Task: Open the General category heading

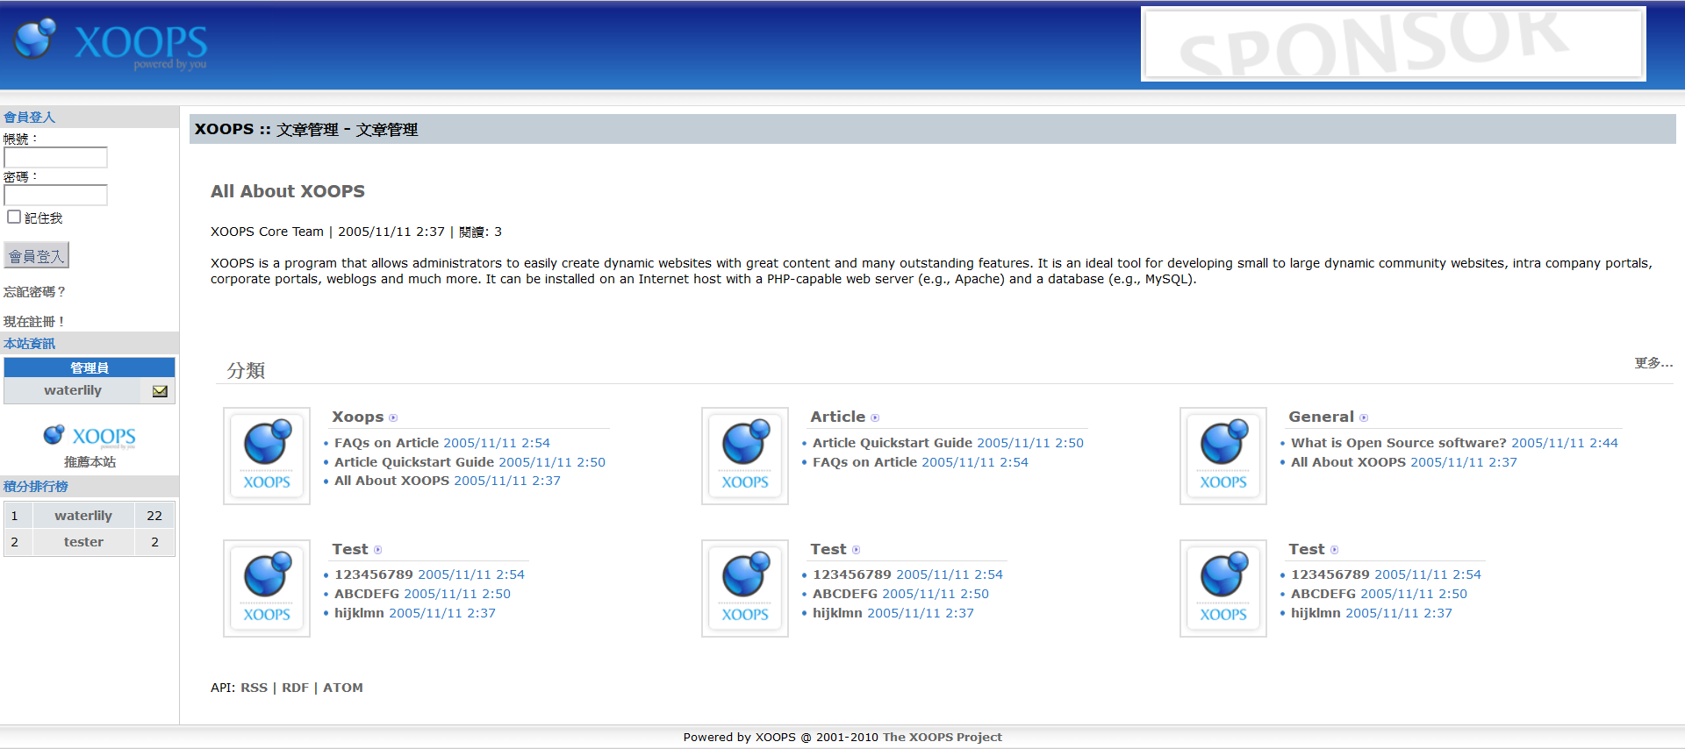Action: pyautogui.click(x=1322, y=417)
